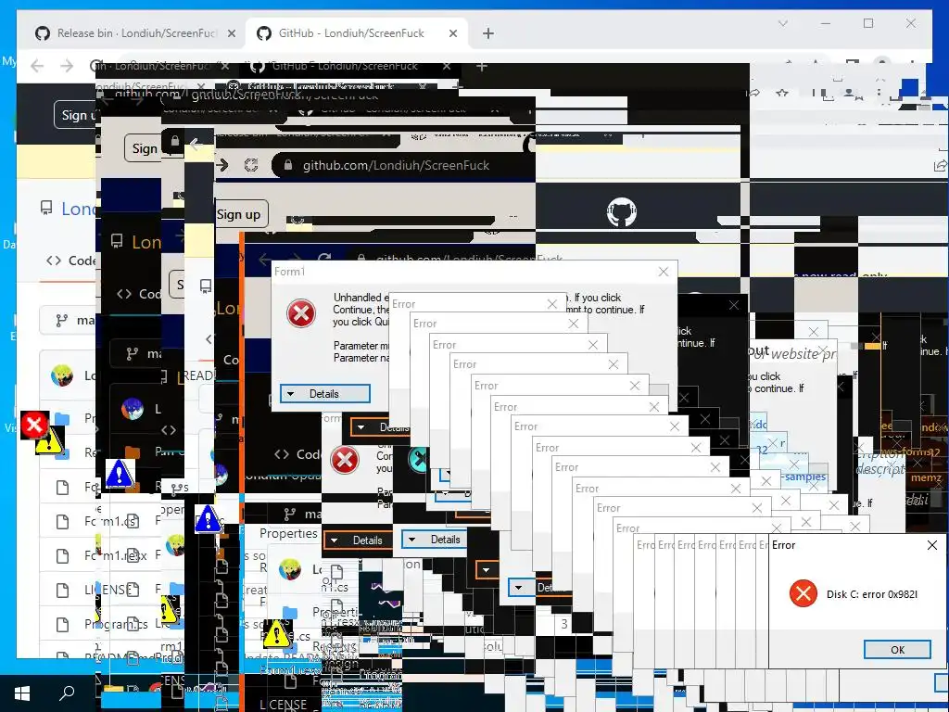Click file icon left of LICENSE row
This screenshot has height=712, width=949.
click(62, 590)
